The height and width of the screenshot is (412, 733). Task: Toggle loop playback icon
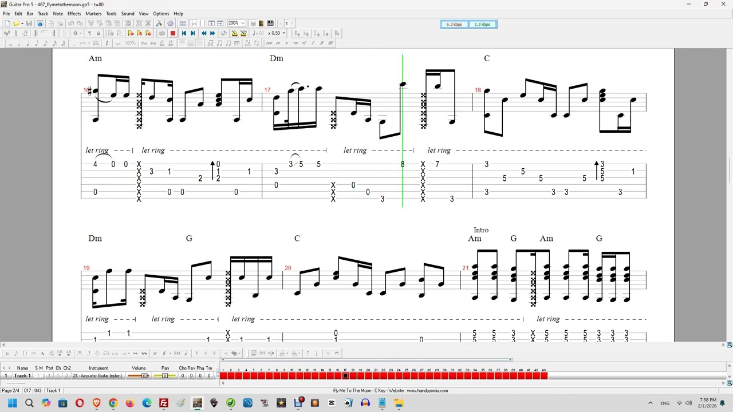pos(223,33)
